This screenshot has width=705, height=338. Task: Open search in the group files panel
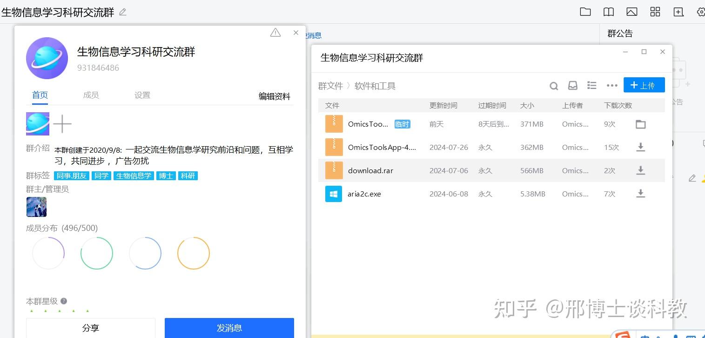pos(553,86)
